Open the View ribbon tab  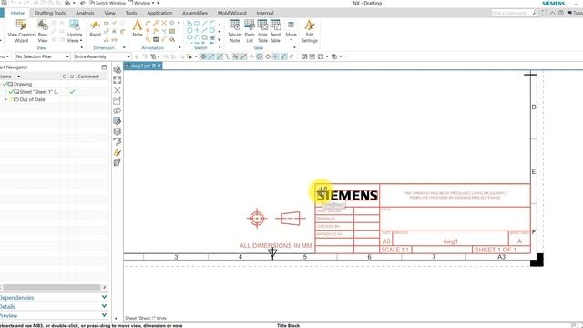[x=109, y=13]
